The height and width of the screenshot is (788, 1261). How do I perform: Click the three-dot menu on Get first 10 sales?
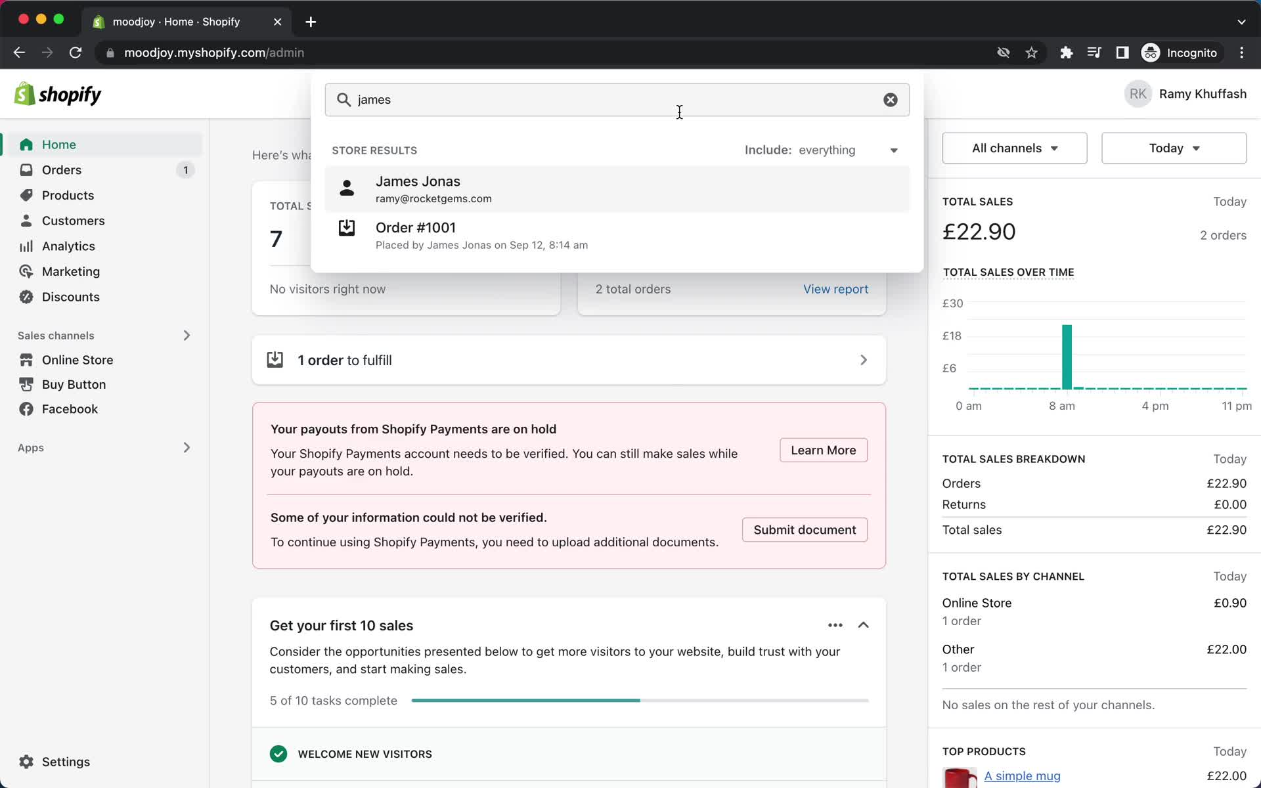tap(835, 624)
